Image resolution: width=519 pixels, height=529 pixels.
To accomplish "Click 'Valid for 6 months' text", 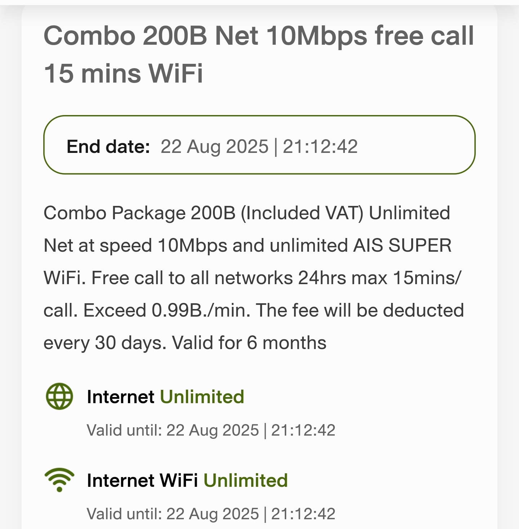I will [249, 343].
